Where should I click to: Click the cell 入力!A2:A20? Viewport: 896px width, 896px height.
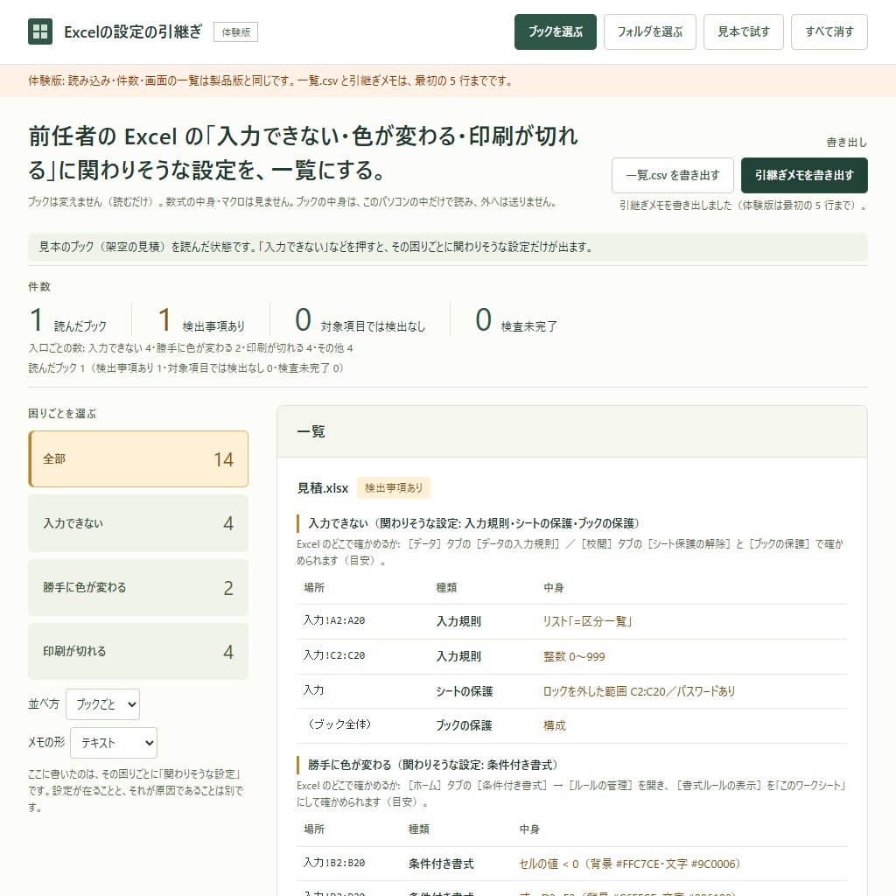coord(333,620)
